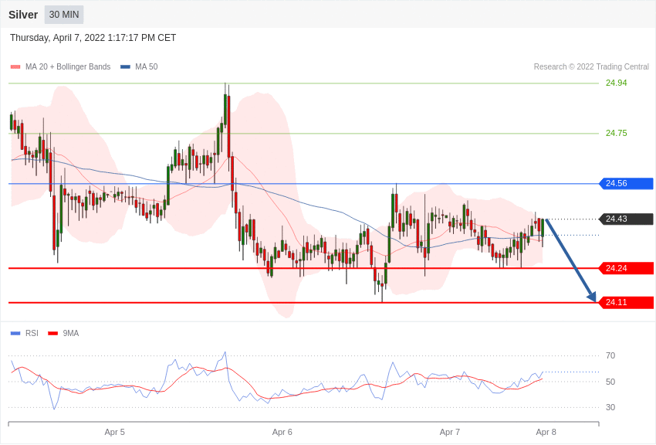Click the RSI blue legend swatch

click(x=15, y=333)
